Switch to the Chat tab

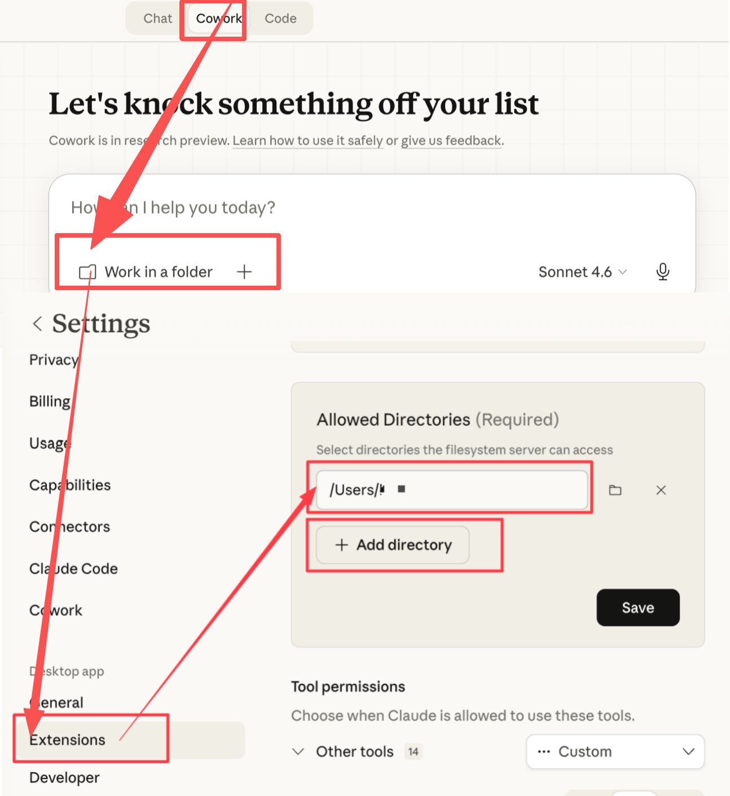[x=157, y=19]
